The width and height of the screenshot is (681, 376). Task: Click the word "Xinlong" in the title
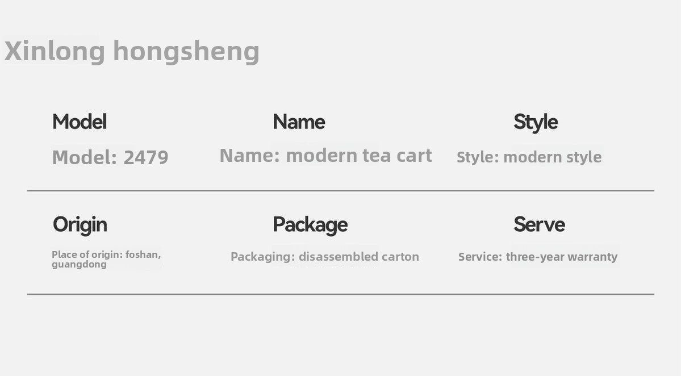pos(55,51)
